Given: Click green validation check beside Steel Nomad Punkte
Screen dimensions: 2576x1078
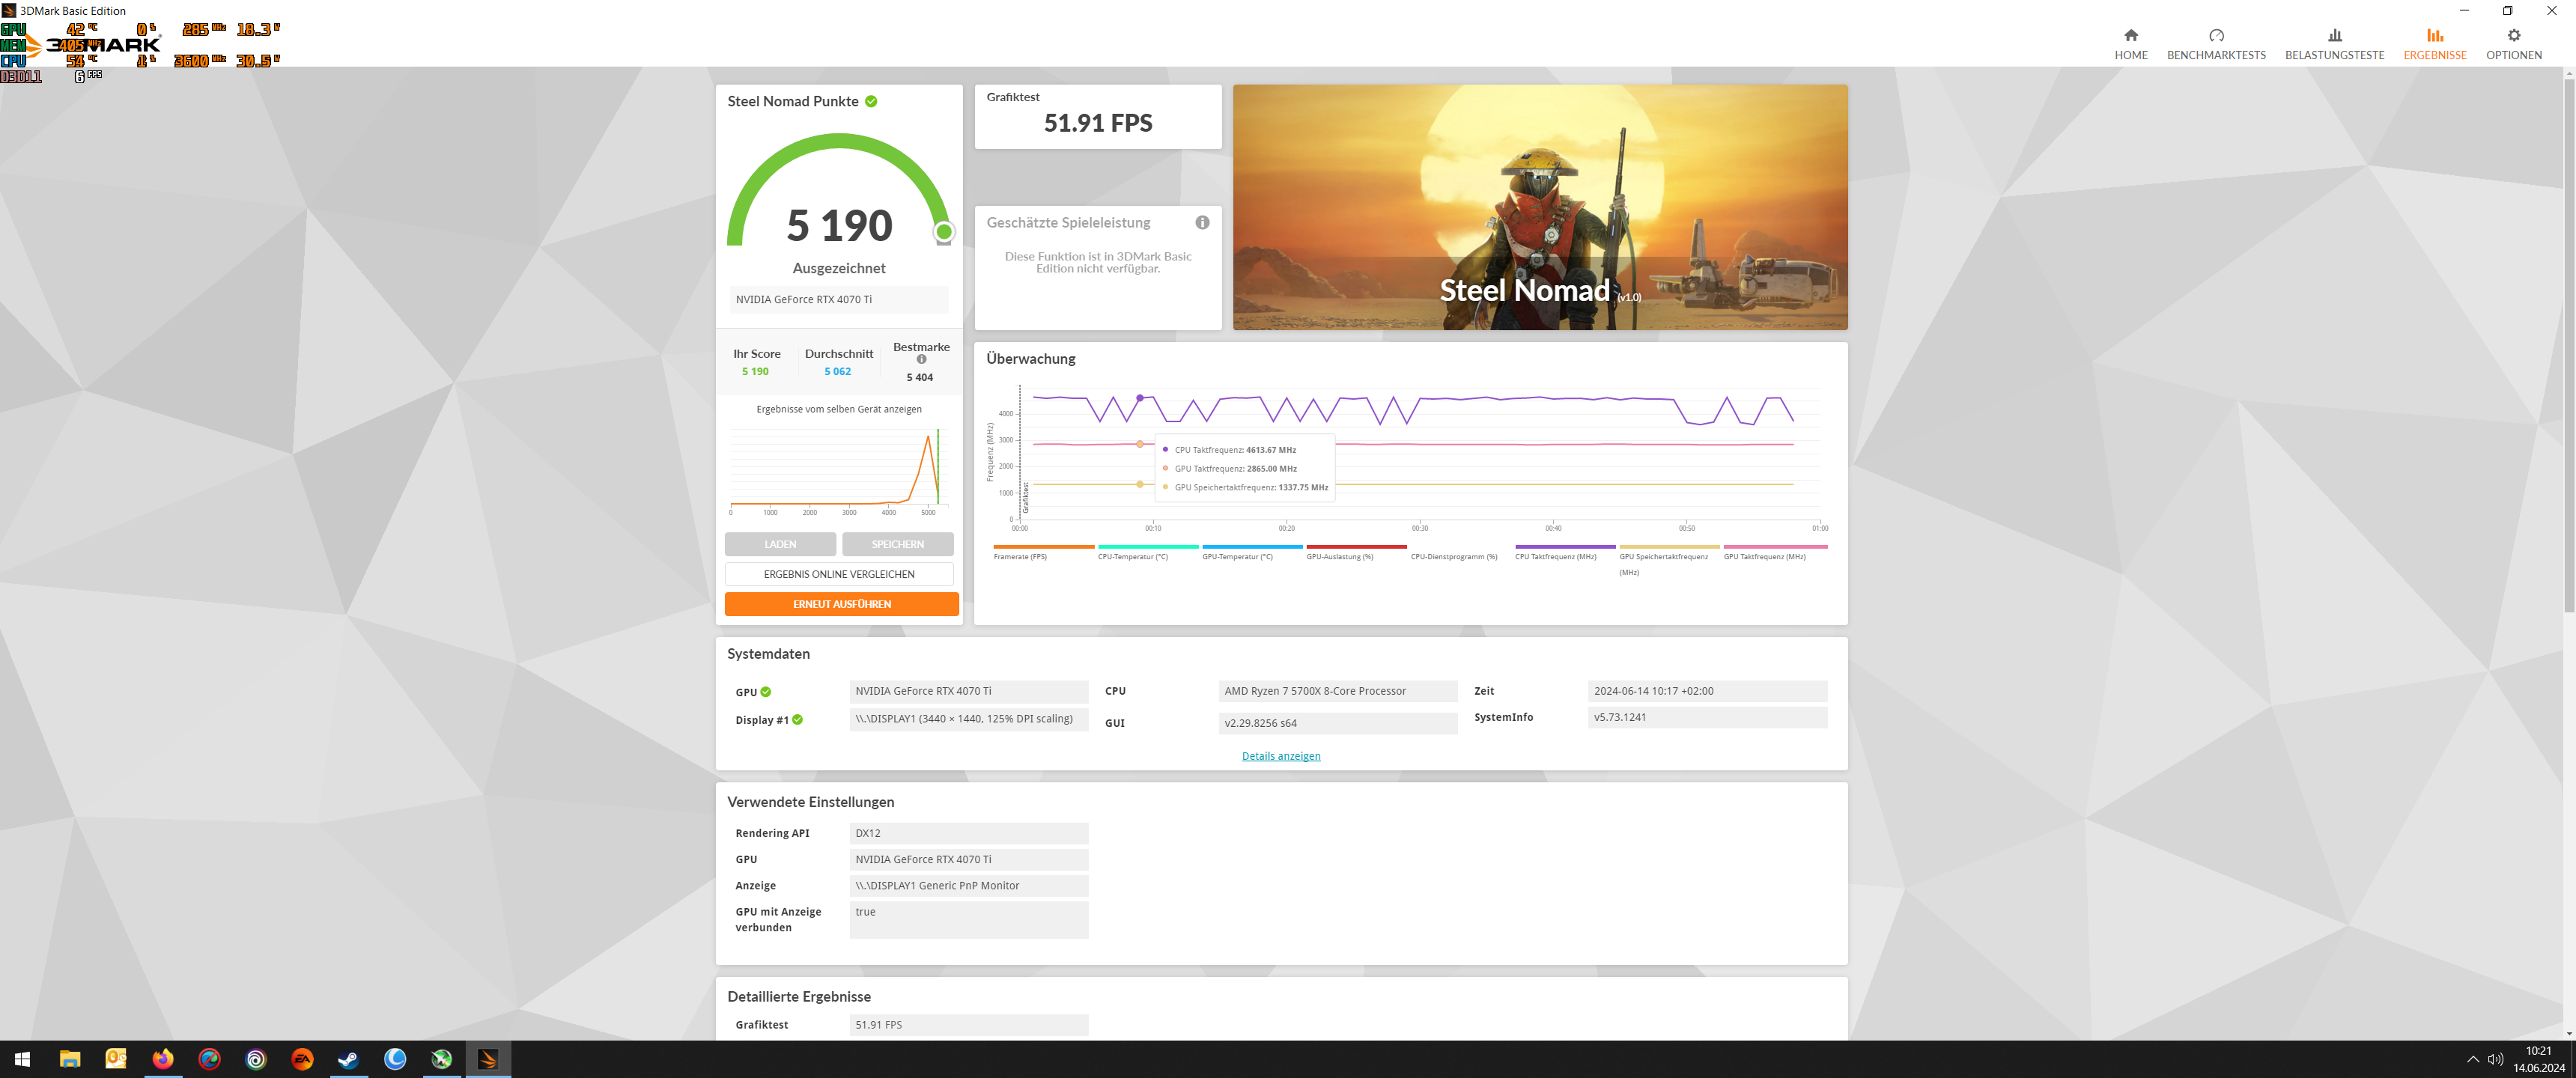Looking at the screenshot, I should click(871, 102).
